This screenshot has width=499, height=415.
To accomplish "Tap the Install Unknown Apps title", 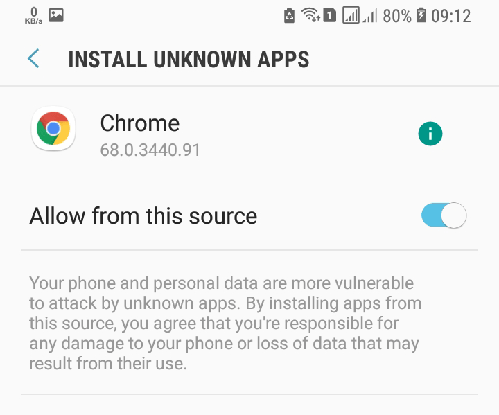I will tap(189, 59).
